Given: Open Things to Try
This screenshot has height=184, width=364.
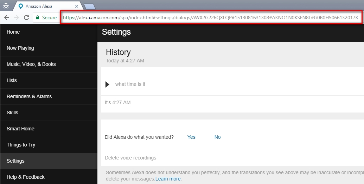Looking at the screenshot, I should pos(49,145).
